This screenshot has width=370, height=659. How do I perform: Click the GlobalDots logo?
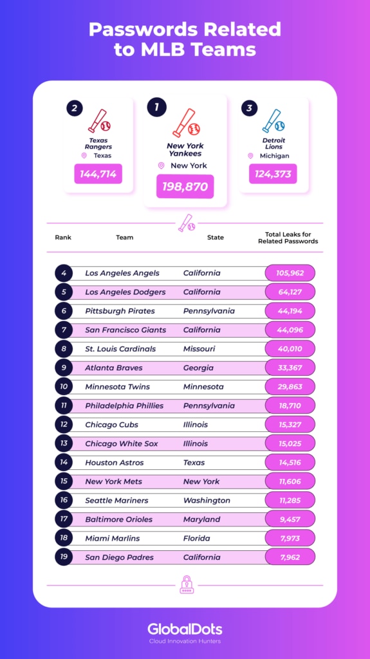pos(185,633)
